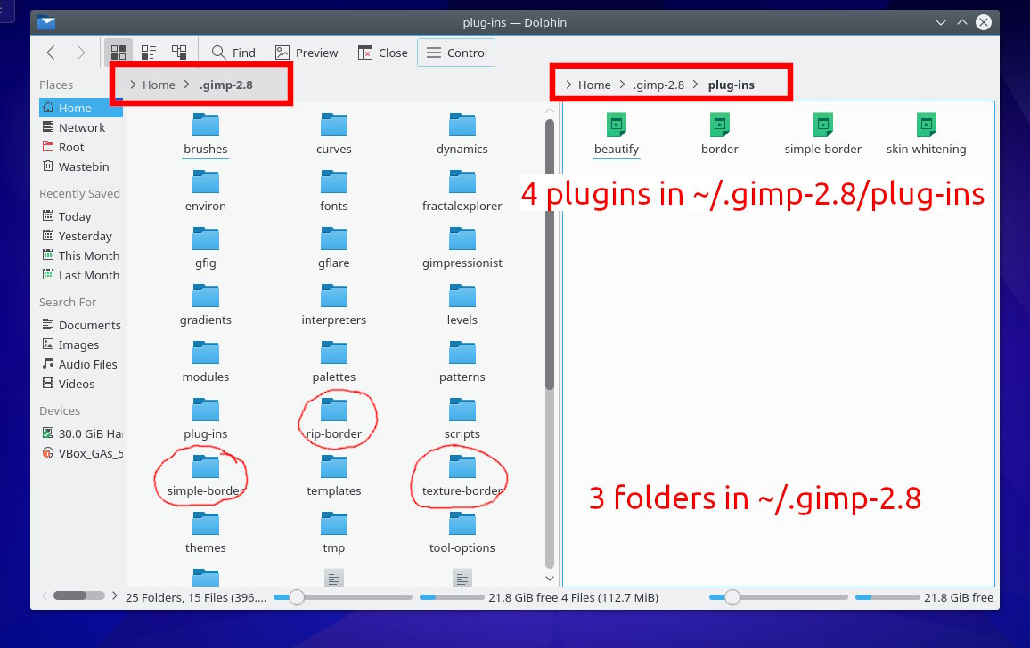This screenshot has height=648, width=1030.
Task: Open the Control menu
Action: [456, 53]
